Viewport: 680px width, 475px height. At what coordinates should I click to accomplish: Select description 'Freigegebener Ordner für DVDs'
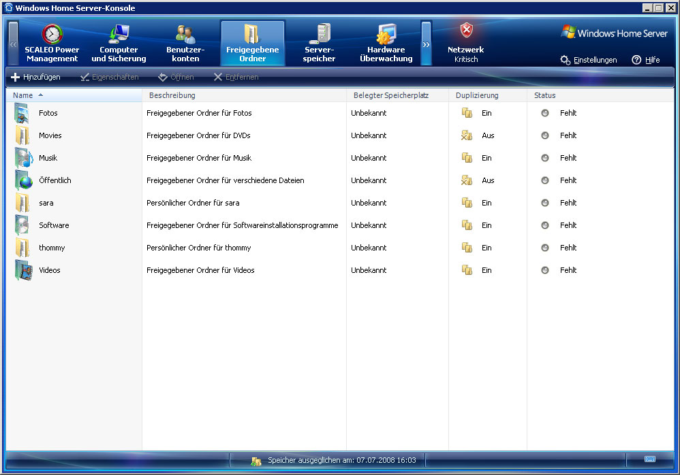(x=199, y=135)
